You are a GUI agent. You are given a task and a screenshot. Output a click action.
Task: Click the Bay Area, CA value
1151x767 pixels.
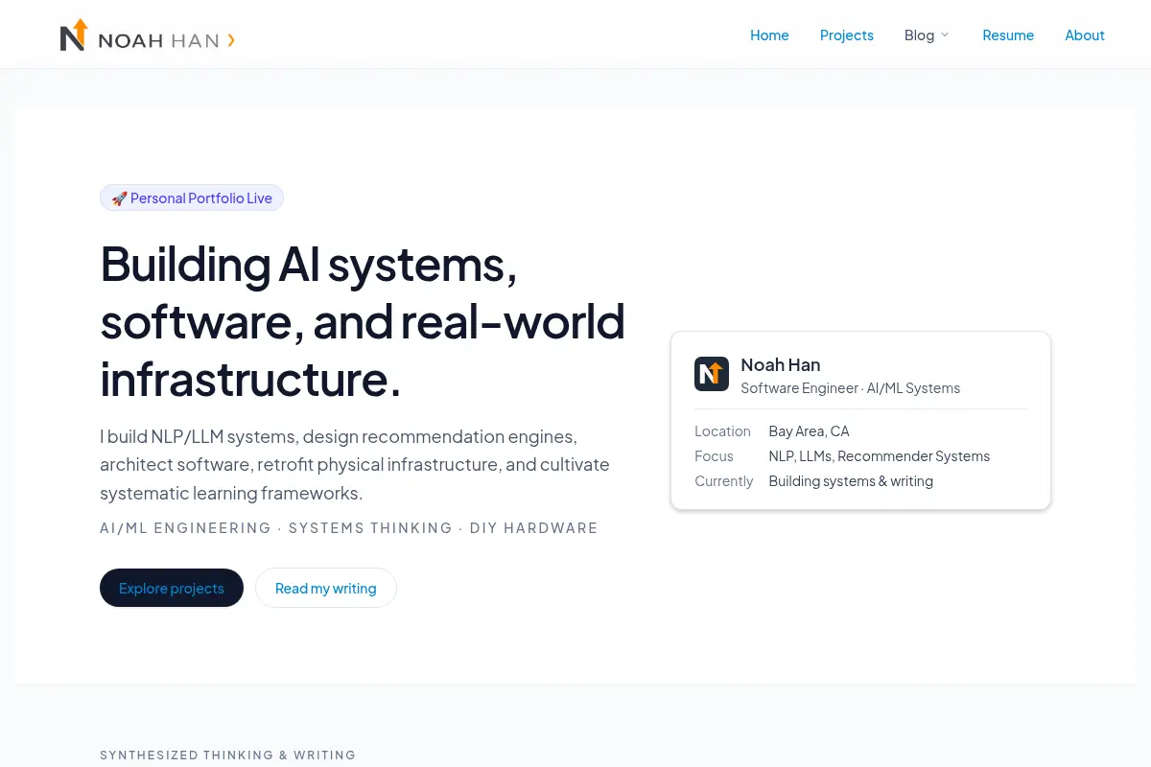click(809, 431)
